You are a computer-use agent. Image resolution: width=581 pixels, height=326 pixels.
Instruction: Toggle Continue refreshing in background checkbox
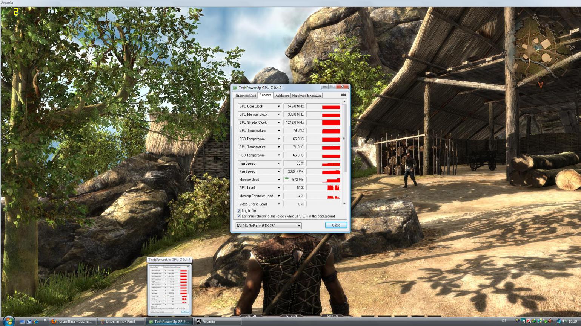tap(239, 216)
